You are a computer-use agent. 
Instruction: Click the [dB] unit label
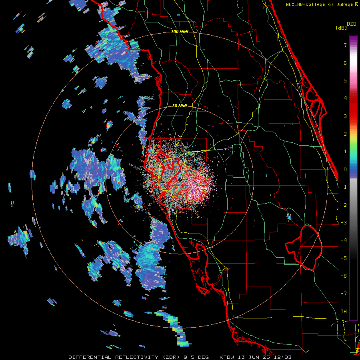[x=341, y=28]
